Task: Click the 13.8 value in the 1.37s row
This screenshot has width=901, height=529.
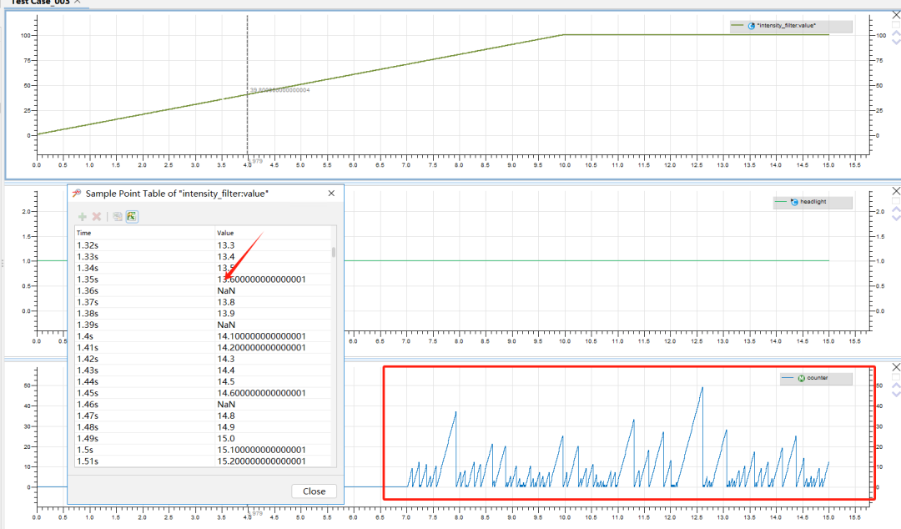Action: tap(226, 302)
